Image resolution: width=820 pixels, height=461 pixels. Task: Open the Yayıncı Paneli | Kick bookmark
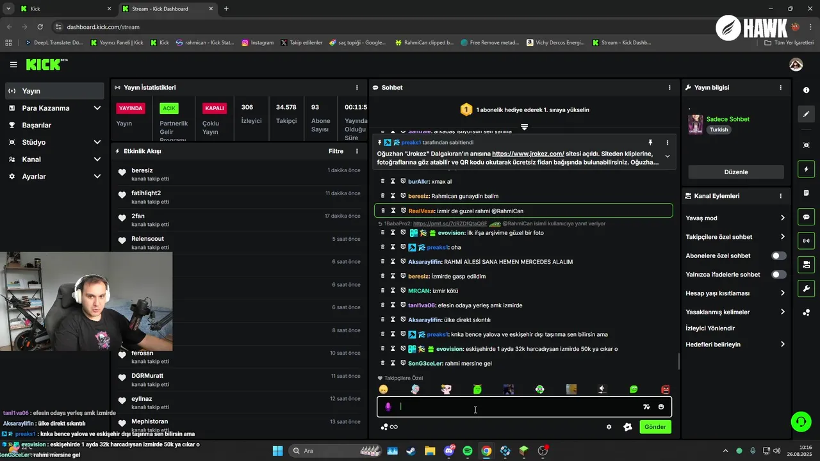tap(117, 43)
